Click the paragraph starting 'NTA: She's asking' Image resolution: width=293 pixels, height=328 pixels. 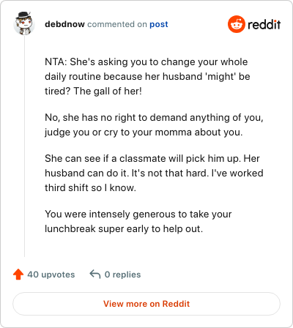pyautogui.click(x=147, y=76)
